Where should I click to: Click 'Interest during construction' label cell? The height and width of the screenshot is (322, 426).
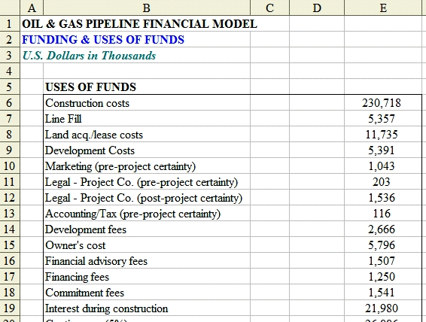click(147, 308)
